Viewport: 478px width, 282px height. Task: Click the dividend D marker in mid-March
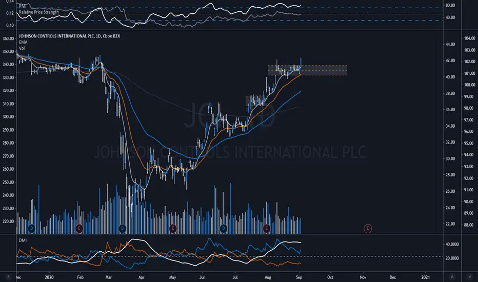point(122,228)
